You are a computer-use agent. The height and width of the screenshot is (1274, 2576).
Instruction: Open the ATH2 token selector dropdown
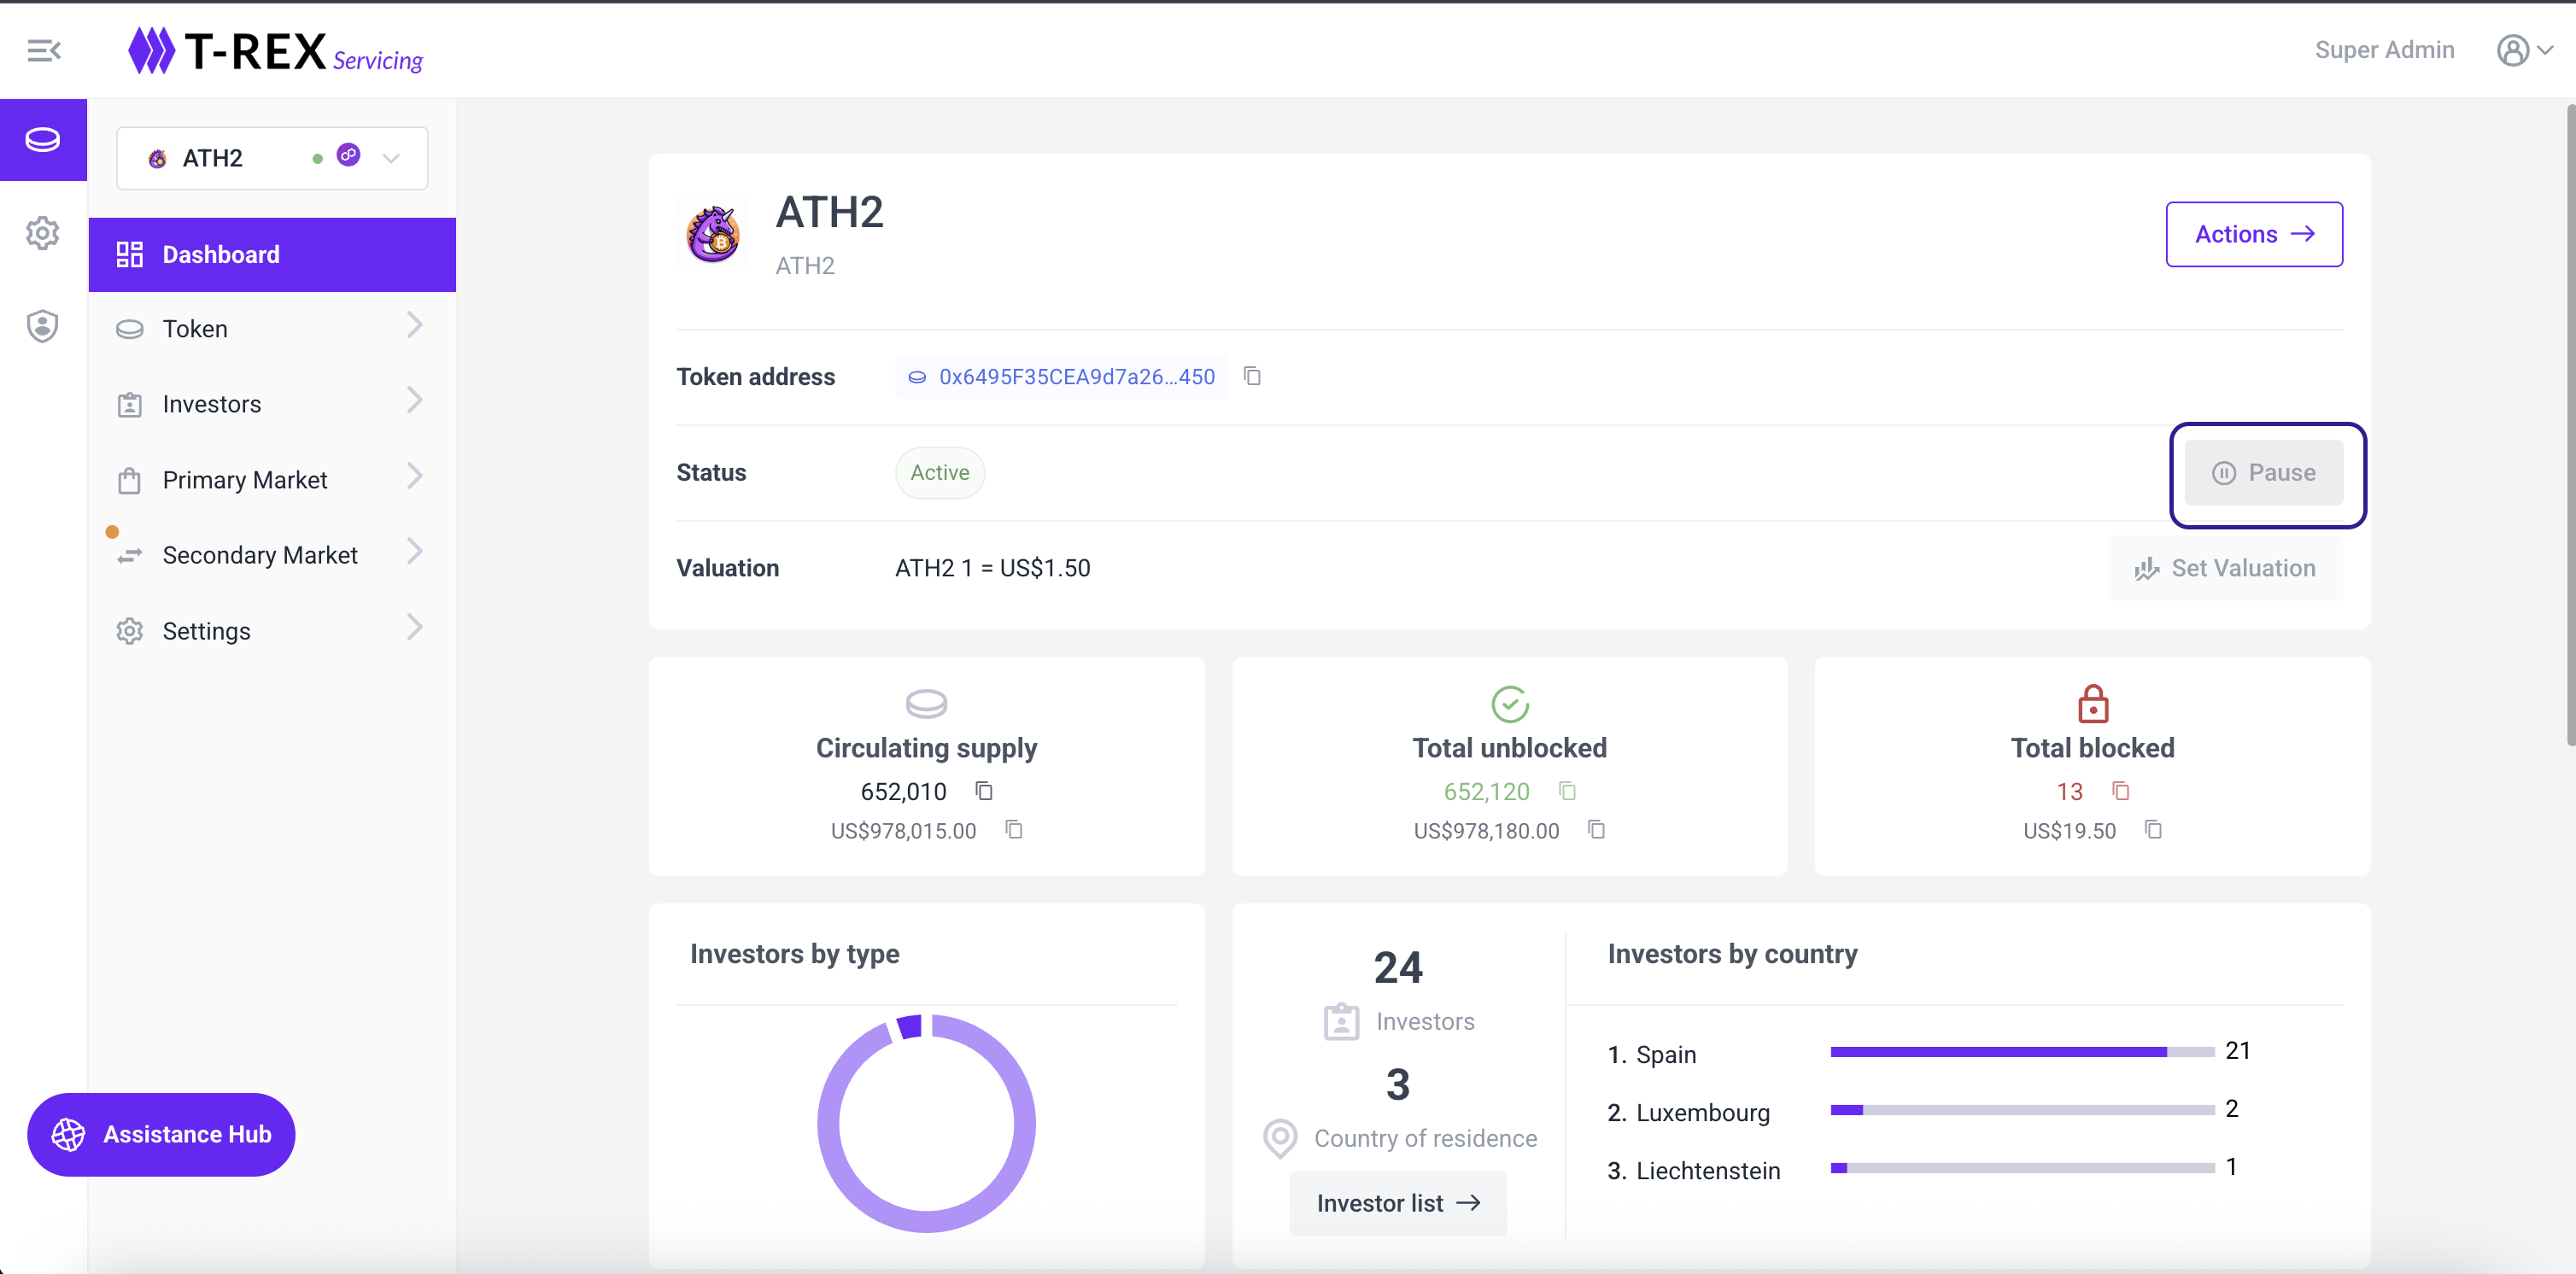click(x=272, y=158)
